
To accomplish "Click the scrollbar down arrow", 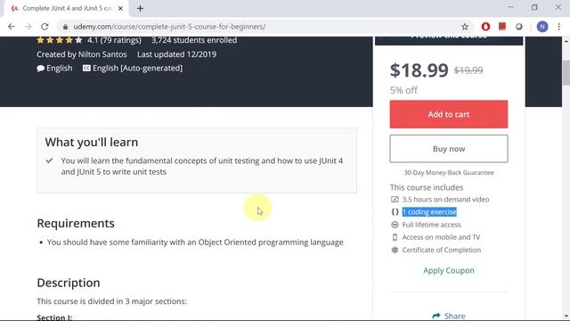I will click(x=566, y=316).
